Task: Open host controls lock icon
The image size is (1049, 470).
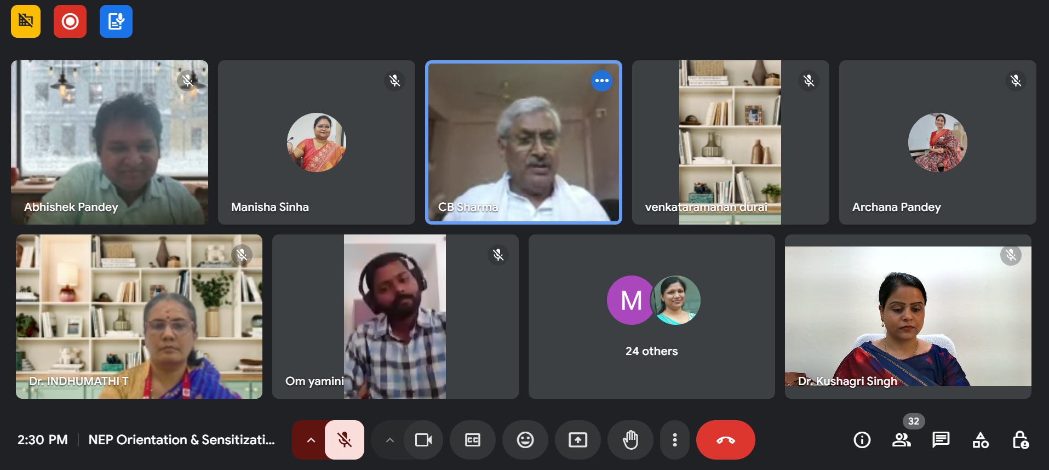Action: (1019, 440)
